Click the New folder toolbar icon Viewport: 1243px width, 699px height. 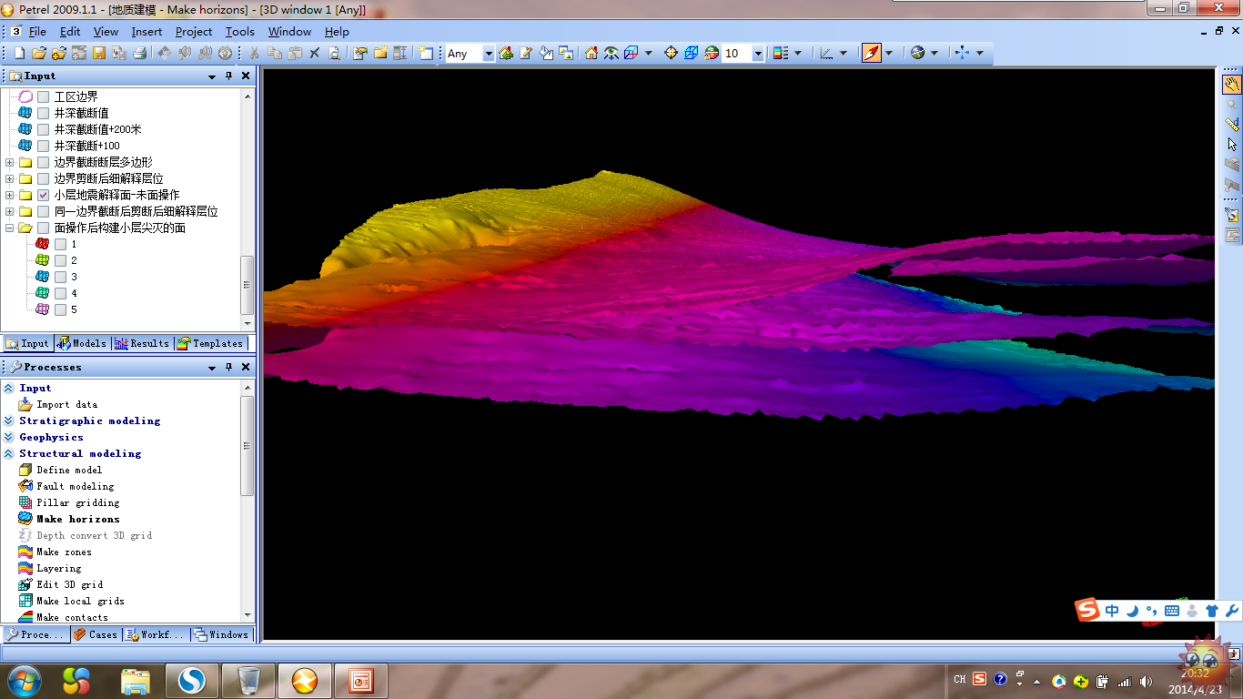pyautogui.click(x=379, y=54)
